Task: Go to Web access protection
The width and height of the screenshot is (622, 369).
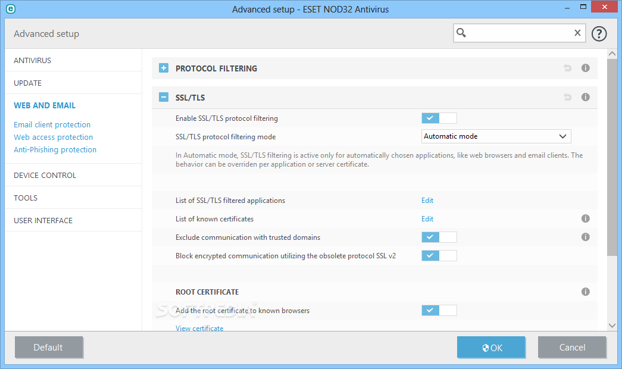Action: pos(53,137)
